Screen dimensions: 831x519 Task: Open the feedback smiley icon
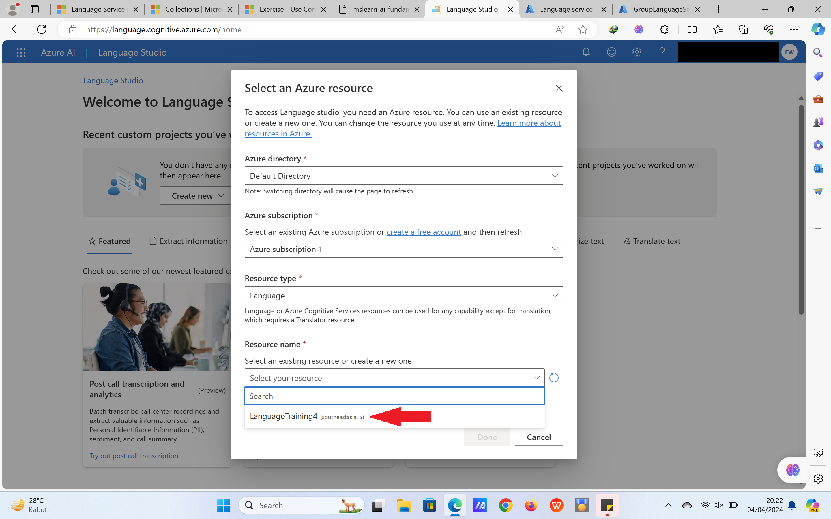(611, 52)
